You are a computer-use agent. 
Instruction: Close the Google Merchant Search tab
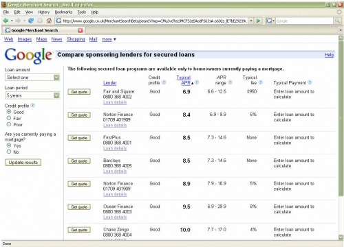point(80,30)
